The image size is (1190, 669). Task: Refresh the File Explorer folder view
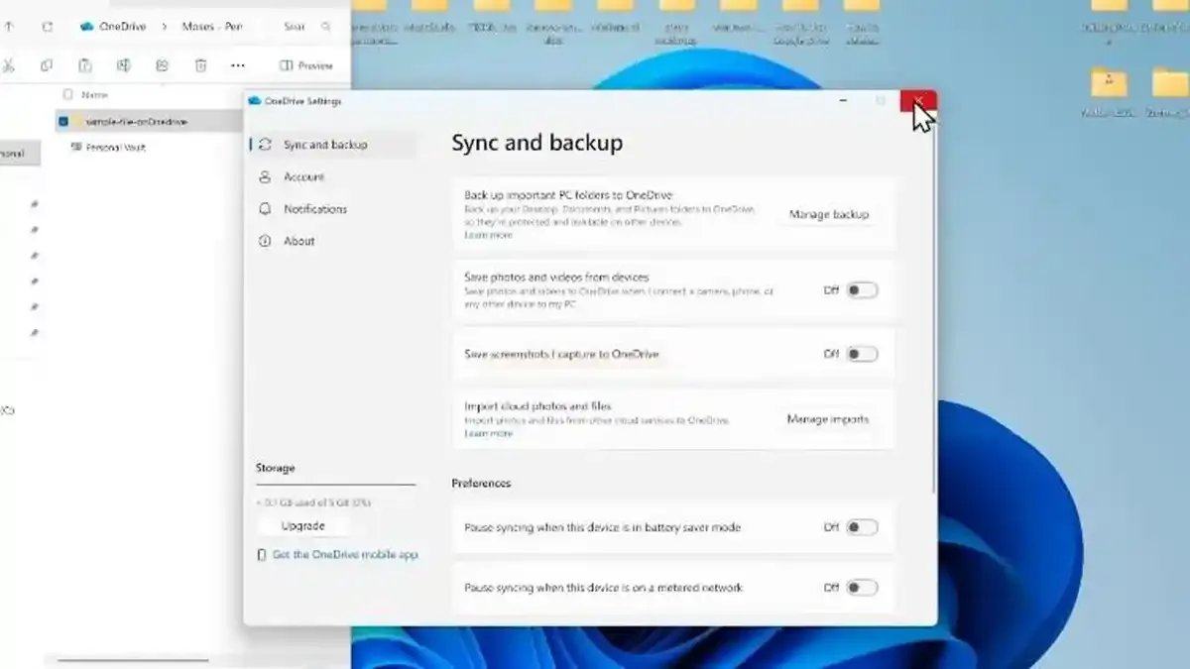pyautogui.click(x=47, y=27)
